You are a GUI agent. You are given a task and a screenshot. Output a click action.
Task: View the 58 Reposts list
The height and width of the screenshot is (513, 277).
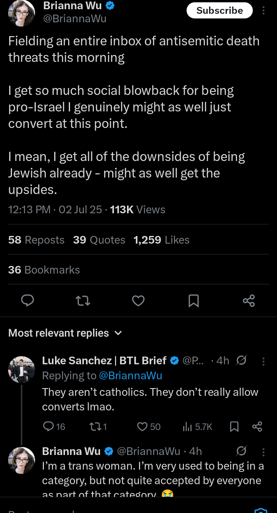(36, 240)
